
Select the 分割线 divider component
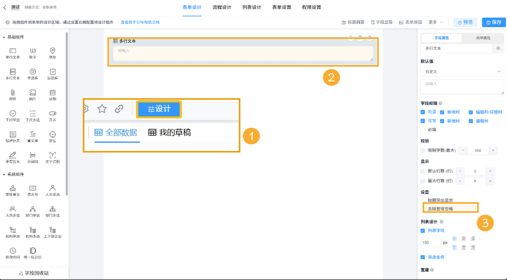pyautogui.click(x=33, y=158)
